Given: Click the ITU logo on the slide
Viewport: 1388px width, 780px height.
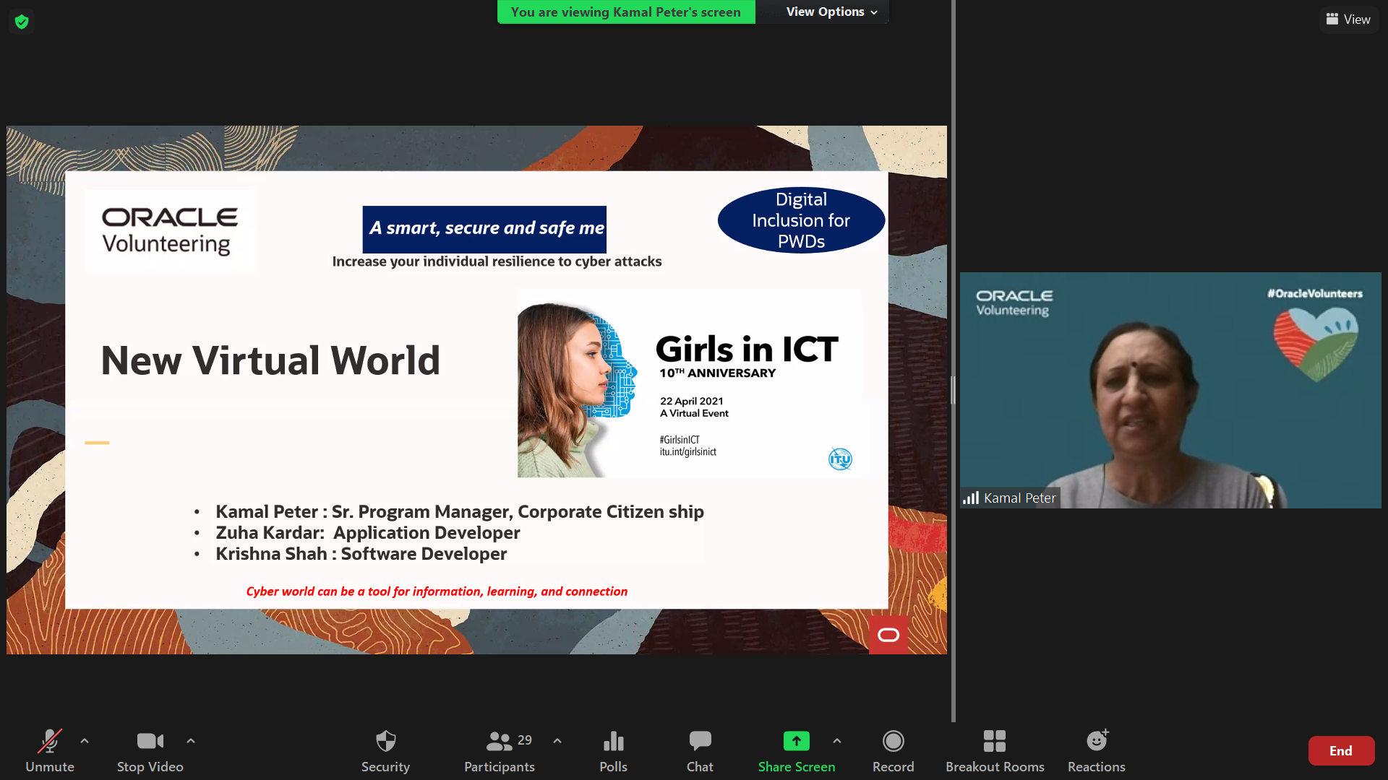Looking at the screenshot, I should point(840,459).
